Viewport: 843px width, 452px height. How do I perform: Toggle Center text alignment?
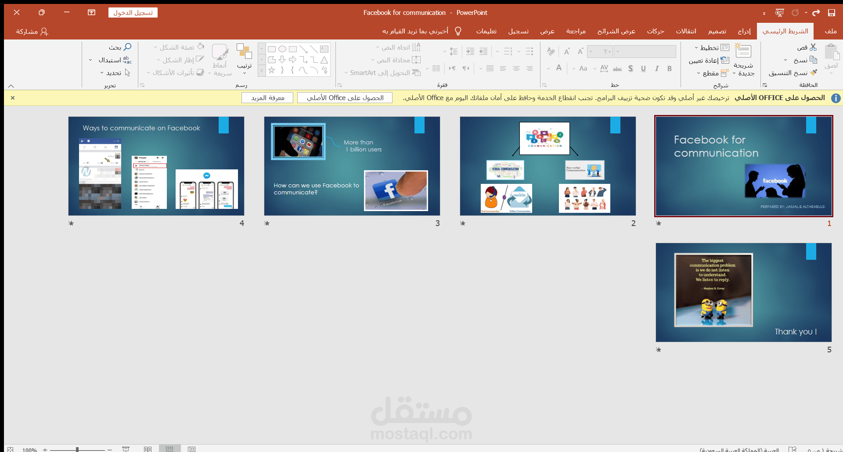tap(516, 68)
